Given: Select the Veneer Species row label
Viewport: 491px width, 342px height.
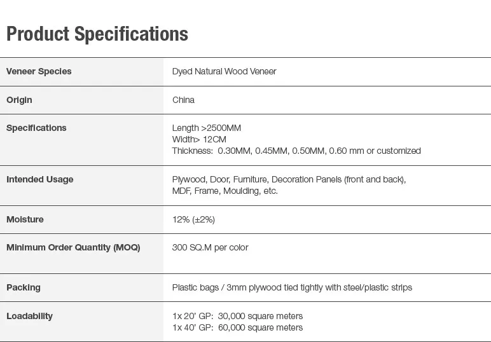Looking at the screenshot, I should [x=39, y=71].
